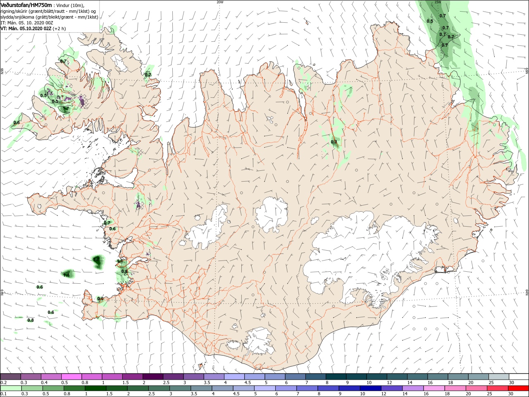Pick the lightest green 0.1 swatch in rain scale
Screen dimensions: 529x397
pos(10,388)
